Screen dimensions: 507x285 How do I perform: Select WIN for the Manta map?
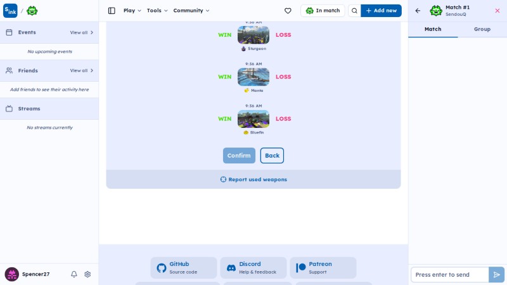[x=225, y=77]
